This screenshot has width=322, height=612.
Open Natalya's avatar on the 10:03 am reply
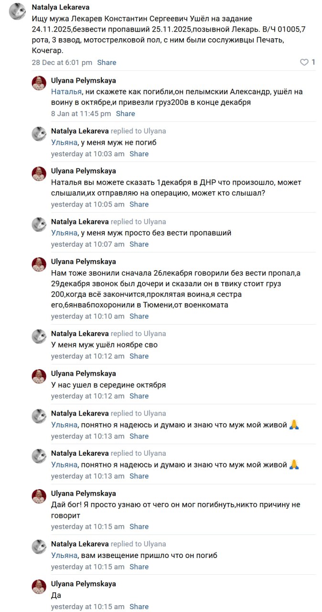(x=39, y=134)
